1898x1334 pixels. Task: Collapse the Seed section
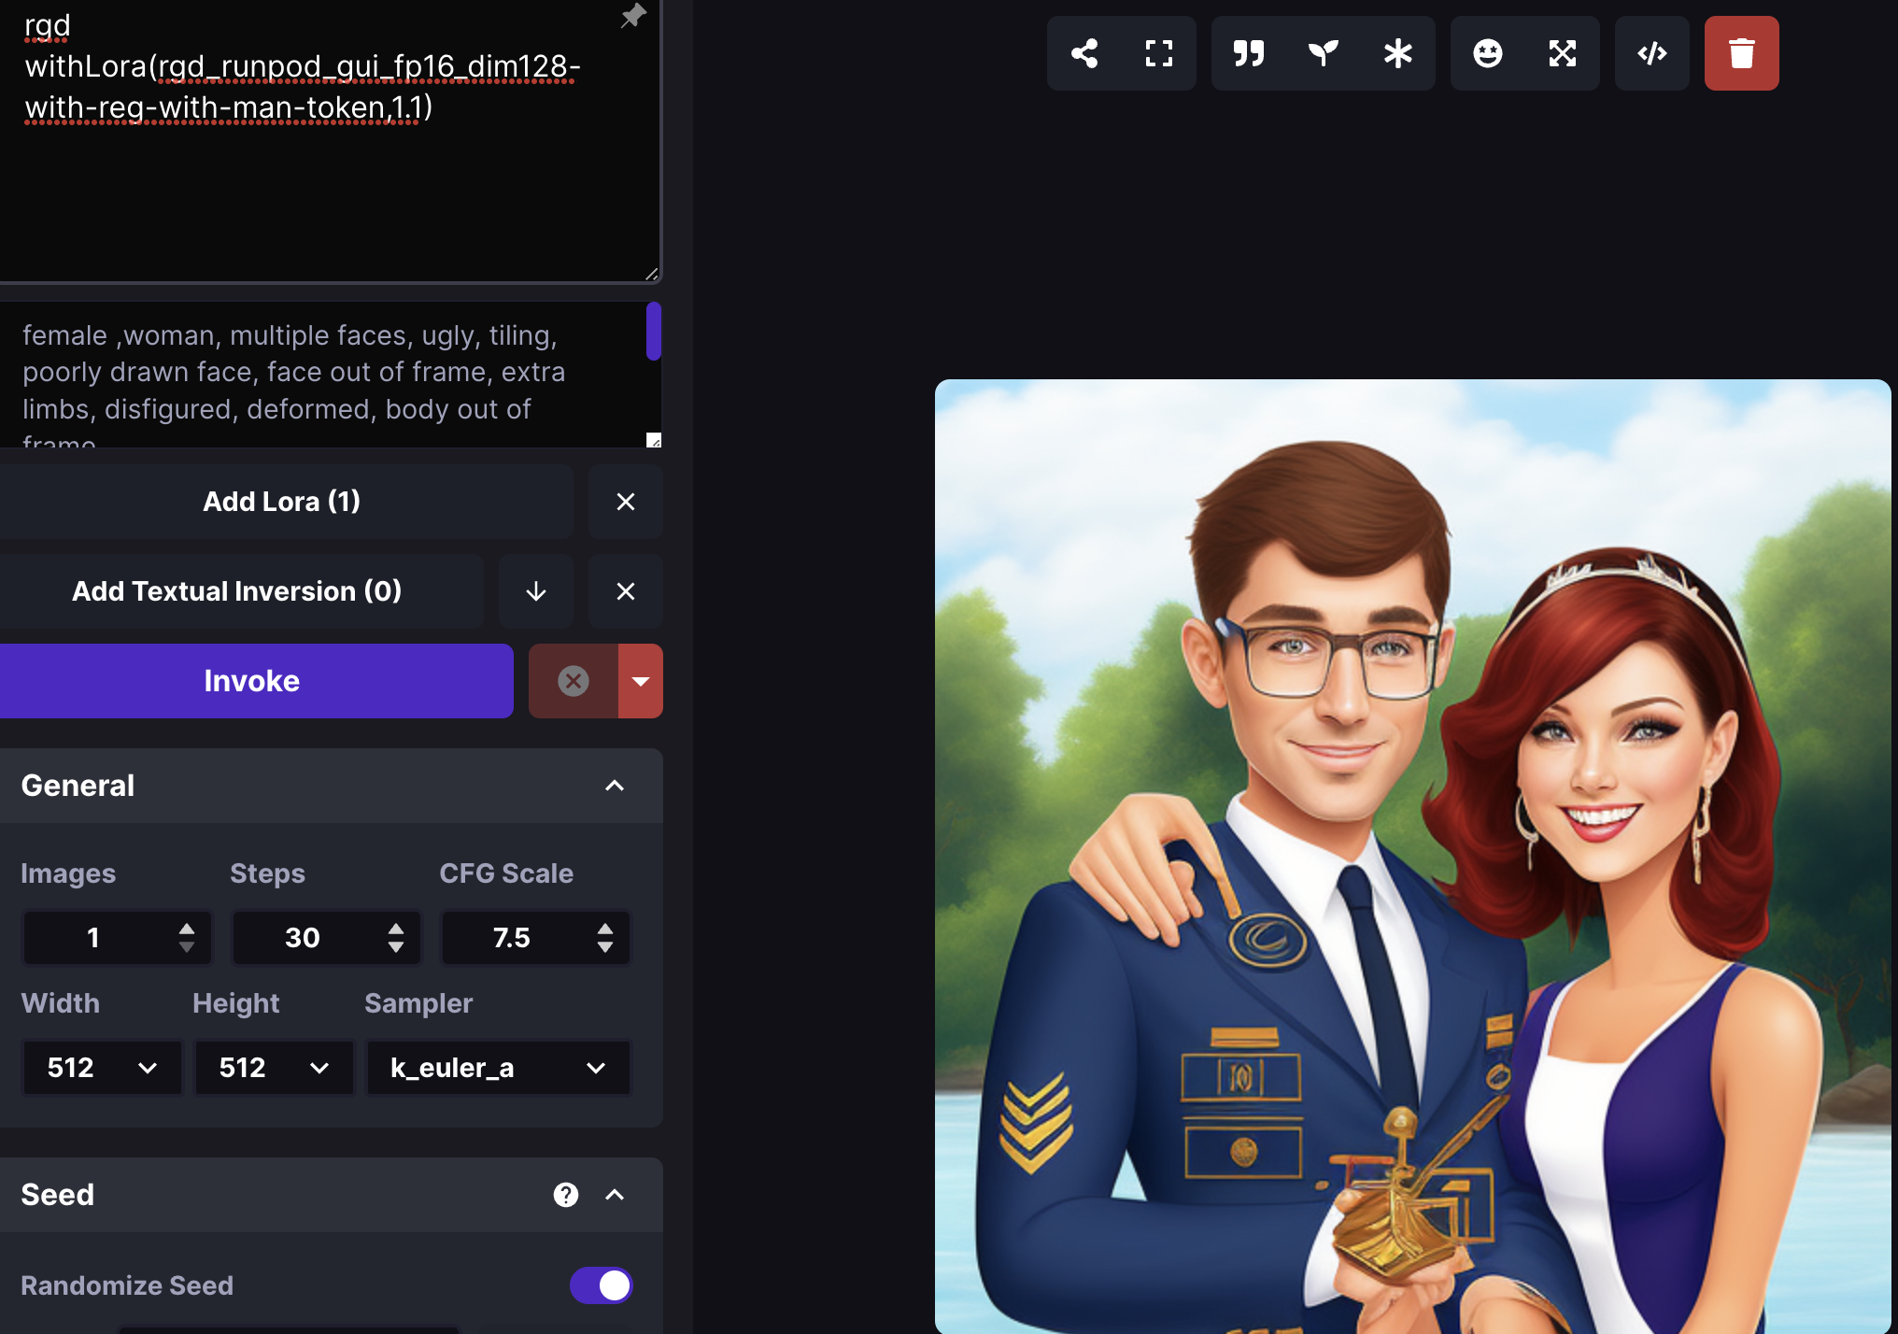point(614,1195)
